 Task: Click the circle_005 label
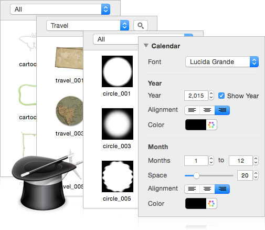117,198
